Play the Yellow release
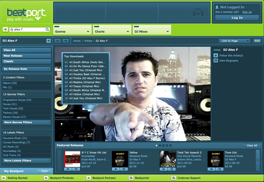This screenshot has height=182, width=264. click(x=116, y=169)
